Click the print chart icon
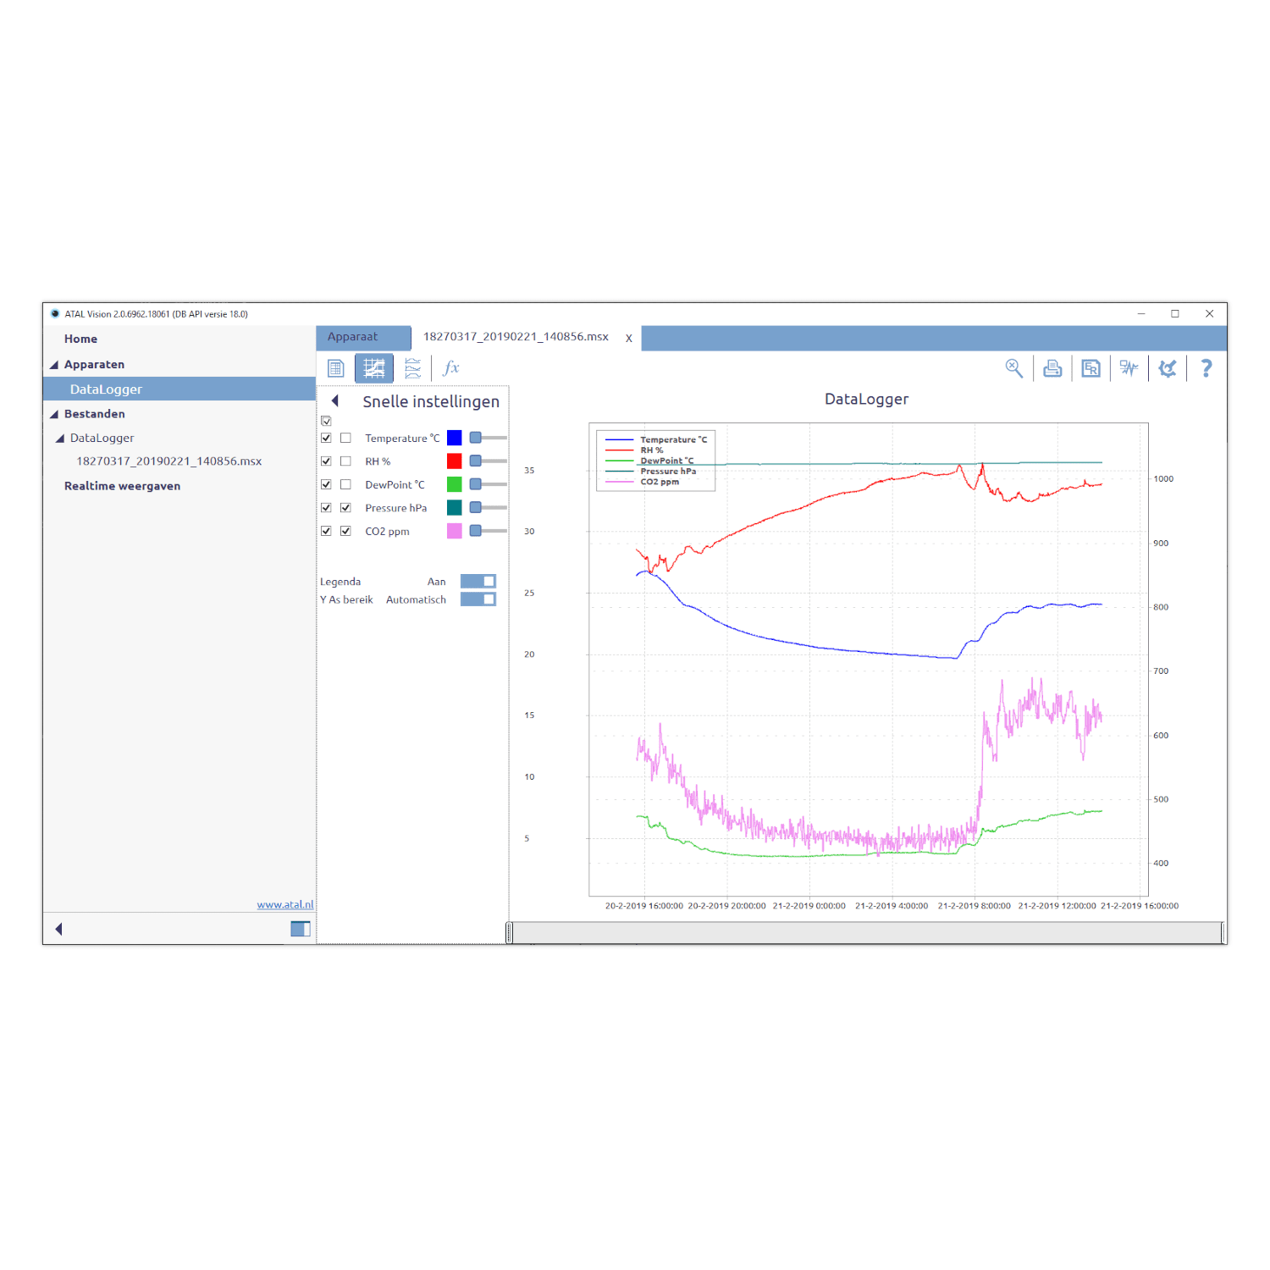Screen dimensions: 1270x1270 tap(1052, 368)
